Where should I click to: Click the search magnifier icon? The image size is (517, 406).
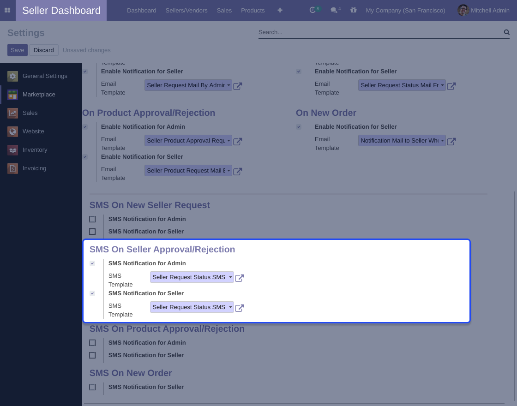click(x=506, y=32)
